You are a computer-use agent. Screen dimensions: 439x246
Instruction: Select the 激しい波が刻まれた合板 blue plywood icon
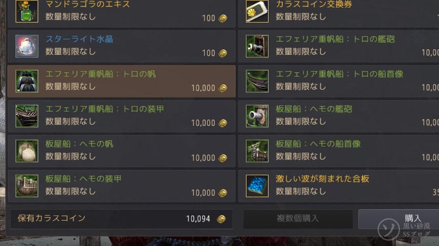pos(257,186)
